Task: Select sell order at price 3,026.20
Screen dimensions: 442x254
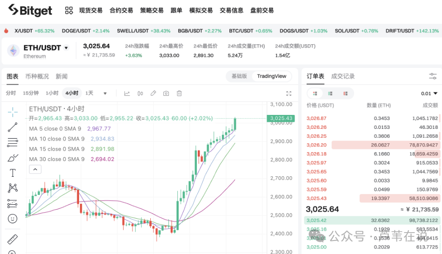Action: (x=372, y=145)
